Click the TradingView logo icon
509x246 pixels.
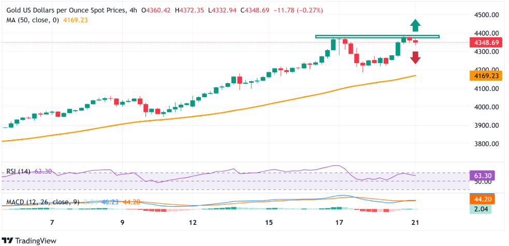tap(8, 241)
